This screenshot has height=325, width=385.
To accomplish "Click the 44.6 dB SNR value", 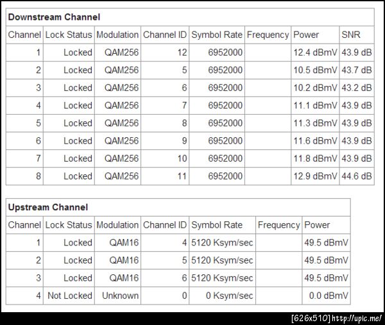I will [x=357, y=176].
